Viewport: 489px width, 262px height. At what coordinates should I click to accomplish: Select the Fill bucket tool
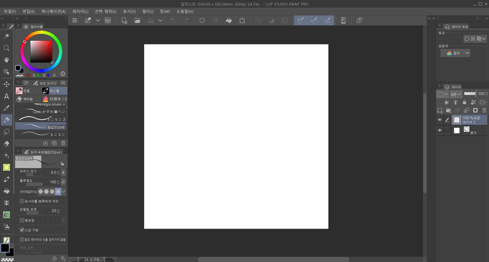(6, 191)
